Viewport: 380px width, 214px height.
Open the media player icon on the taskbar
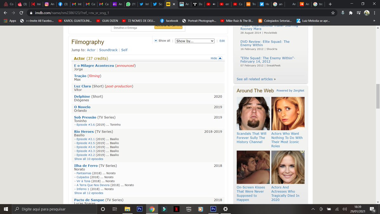tap(201, 209)
